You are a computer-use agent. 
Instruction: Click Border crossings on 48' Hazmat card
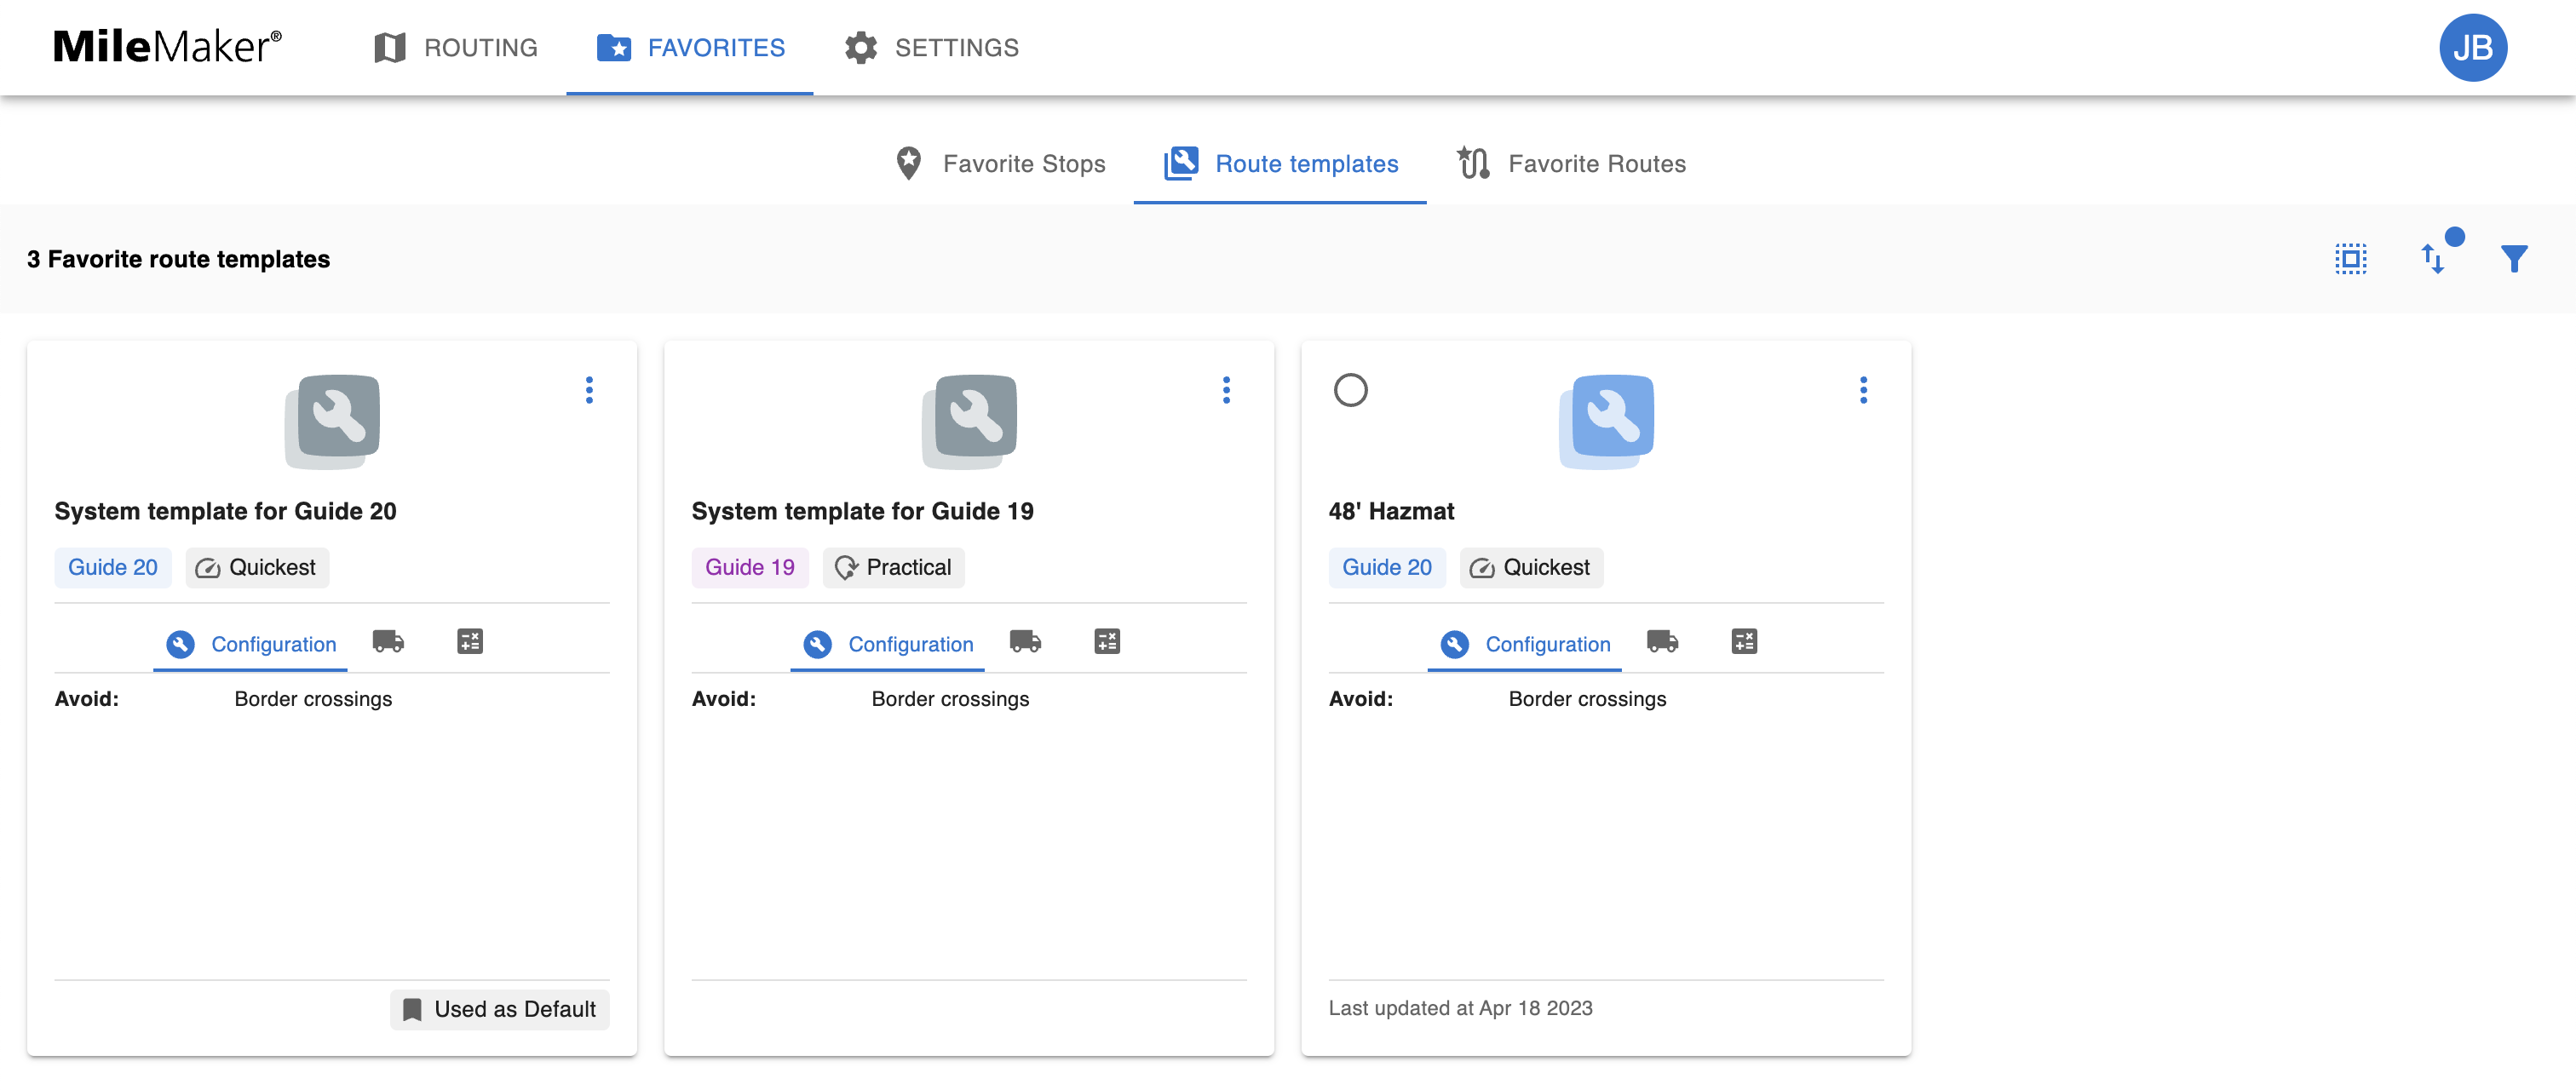point(1587,699)
